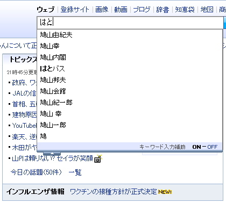
Task: Choose suggestion 鳩山紀一郎
Action: tap(130, 103)
